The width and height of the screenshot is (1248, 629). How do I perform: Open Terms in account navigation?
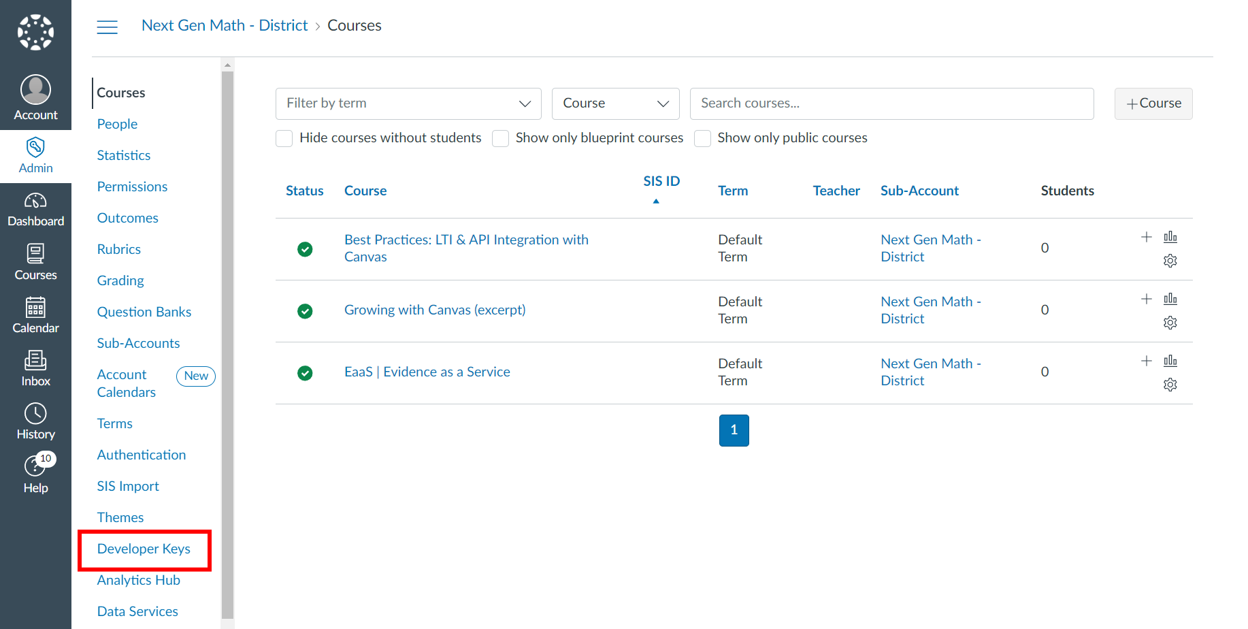pyautogui.click(x=114, y=423)
